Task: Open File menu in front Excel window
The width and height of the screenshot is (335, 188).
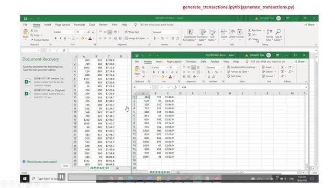Action: [137, 62]
